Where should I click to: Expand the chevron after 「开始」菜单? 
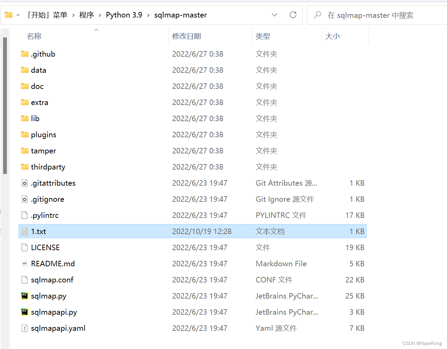point(73,15)
